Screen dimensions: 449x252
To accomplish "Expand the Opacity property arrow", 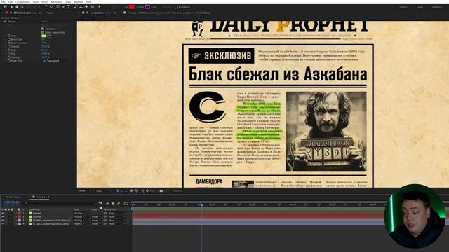I will [x=6, y=47].
